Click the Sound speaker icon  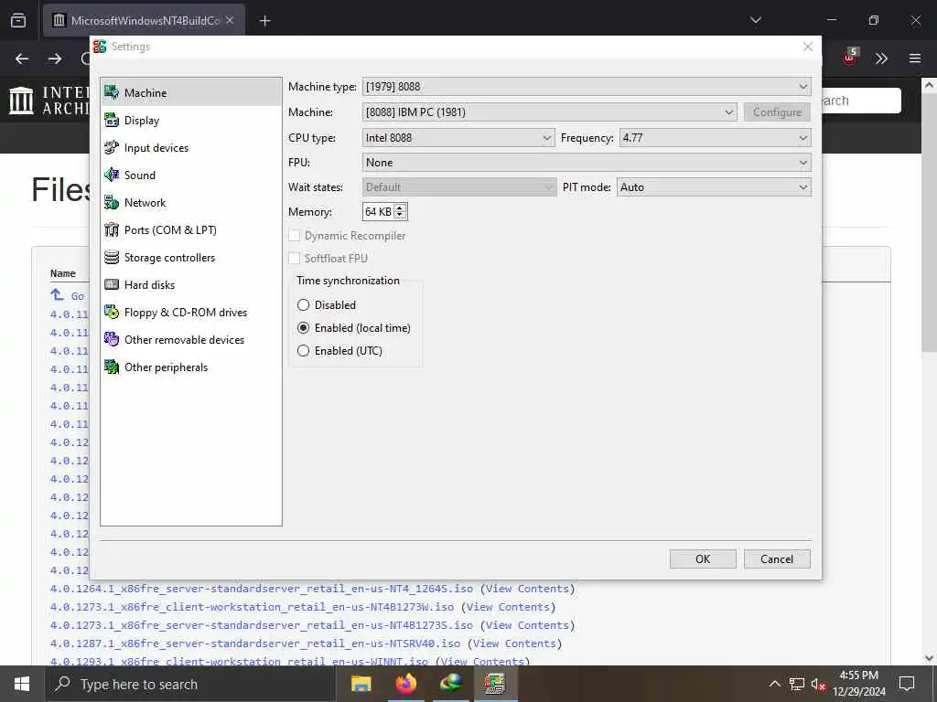[x=112, y=175]
